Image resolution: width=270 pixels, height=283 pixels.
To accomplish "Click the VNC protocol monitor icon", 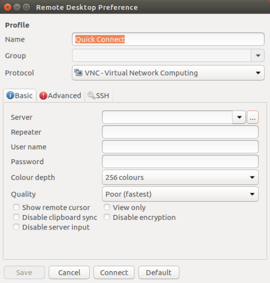I will pyautogui.click(x=78, y=73).
